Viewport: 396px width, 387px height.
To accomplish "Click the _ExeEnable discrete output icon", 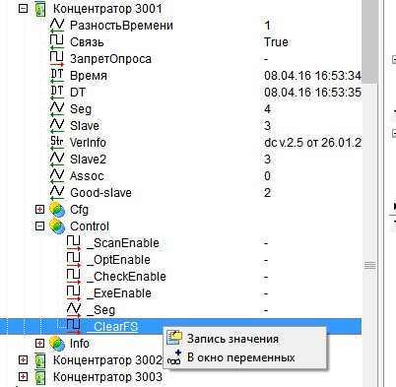I will [74, 293].
